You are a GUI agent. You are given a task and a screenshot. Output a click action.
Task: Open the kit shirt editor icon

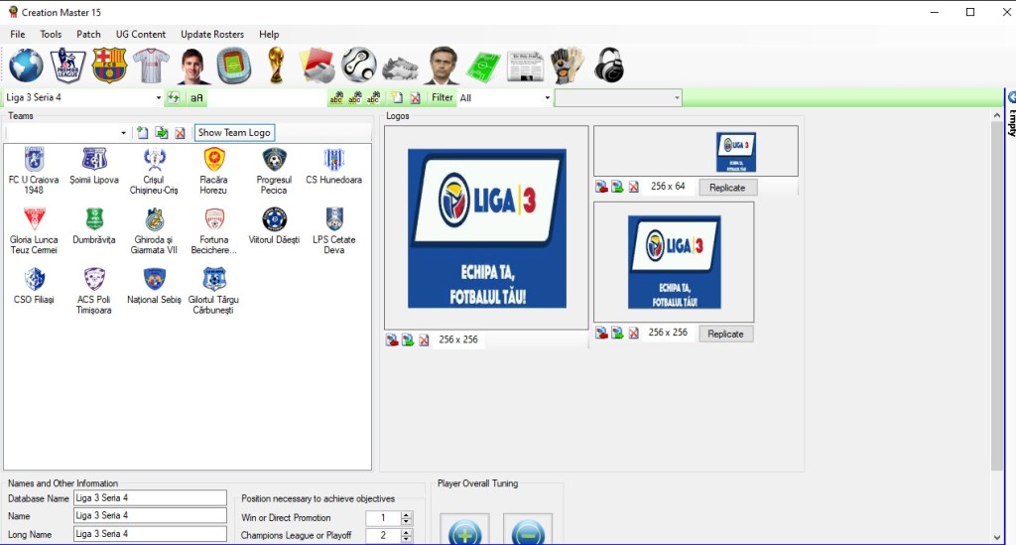click(x=151, y=66)
